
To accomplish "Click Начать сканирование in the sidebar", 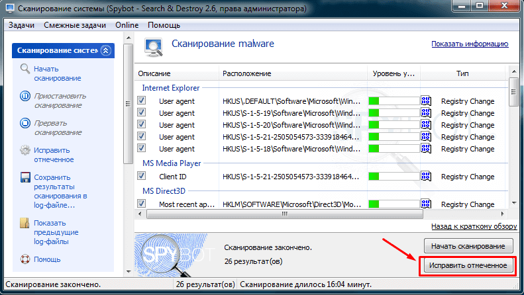I will pyautogui.click(x=58, y=73).
